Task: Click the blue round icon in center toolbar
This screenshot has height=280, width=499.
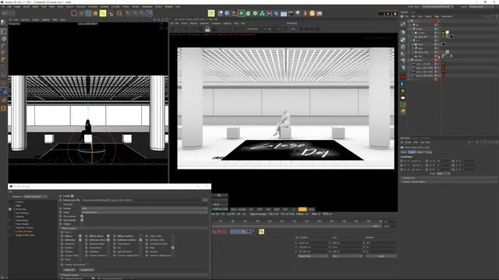Action: (x=227, y=13)
